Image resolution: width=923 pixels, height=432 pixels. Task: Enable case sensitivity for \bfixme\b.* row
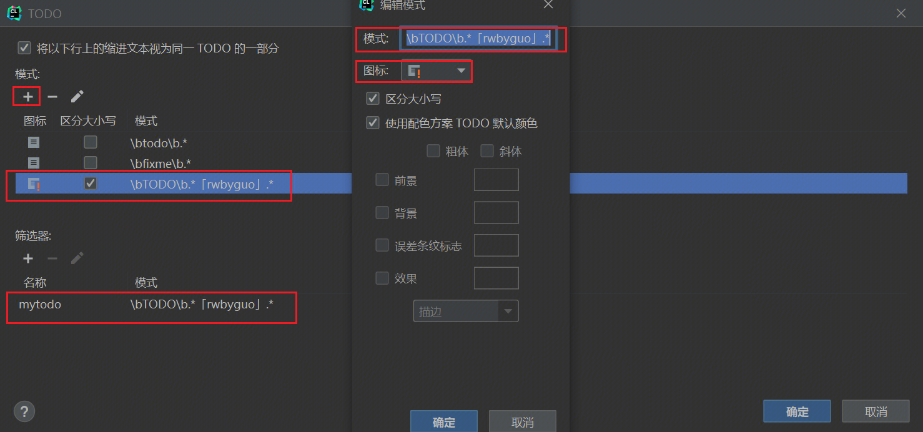click(91, 163)
